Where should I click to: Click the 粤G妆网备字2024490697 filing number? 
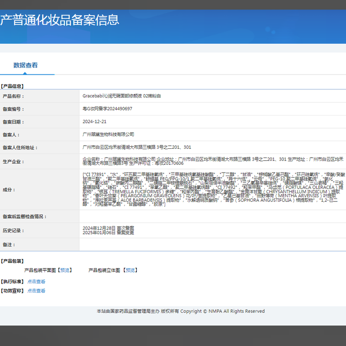tap(107, 109)
